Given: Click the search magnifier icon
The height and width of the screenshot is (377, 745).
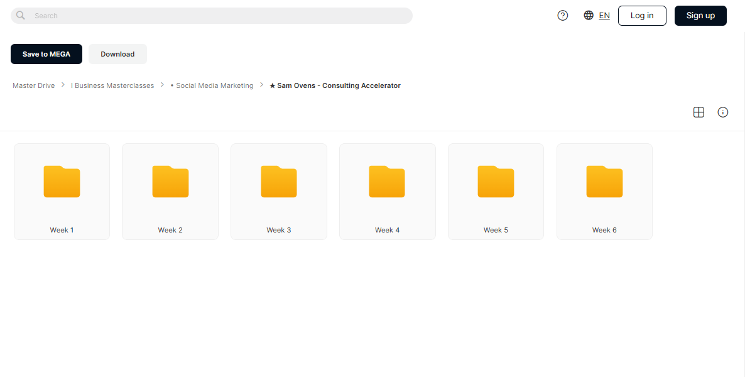Looking at the screenshot, I should 21,15.
